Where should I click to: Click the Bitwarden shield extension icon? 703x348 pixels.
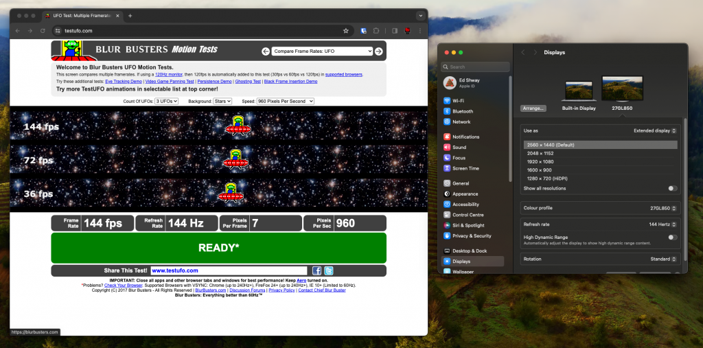(x=364, y=31)
